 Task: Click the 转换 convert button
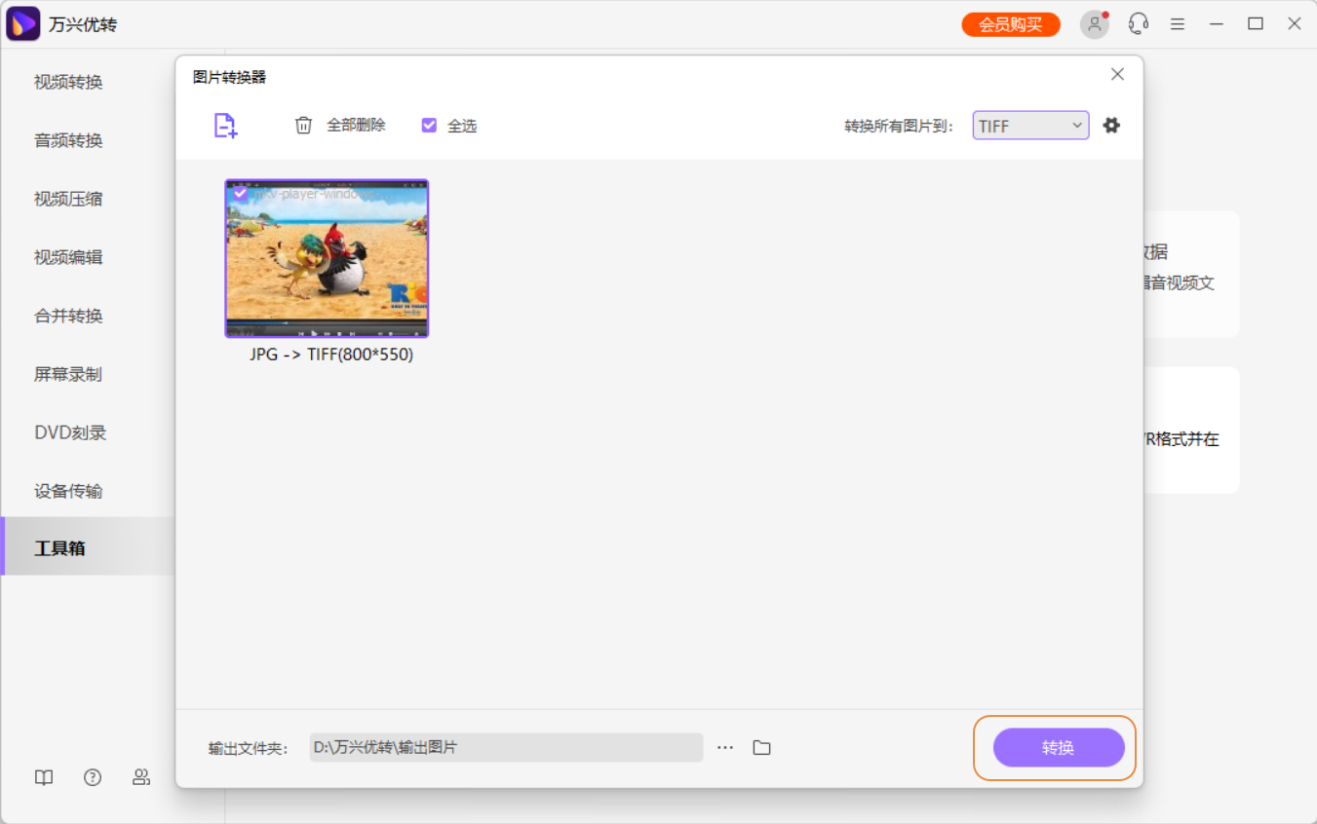[1059, 748]
